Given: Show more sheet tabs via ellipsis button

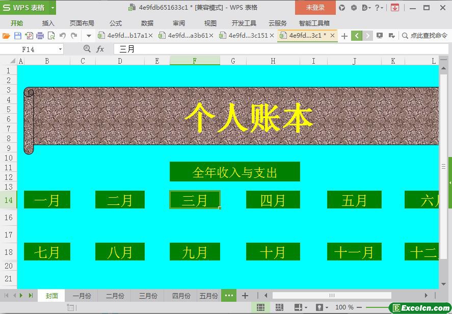Looking at the screenshot, I should [229, 296].
